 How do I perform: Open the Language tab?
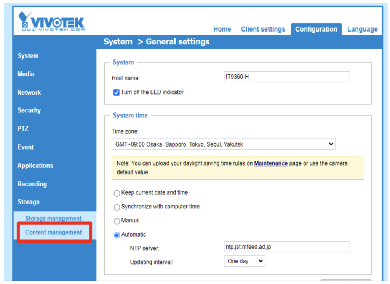point(363,29)
